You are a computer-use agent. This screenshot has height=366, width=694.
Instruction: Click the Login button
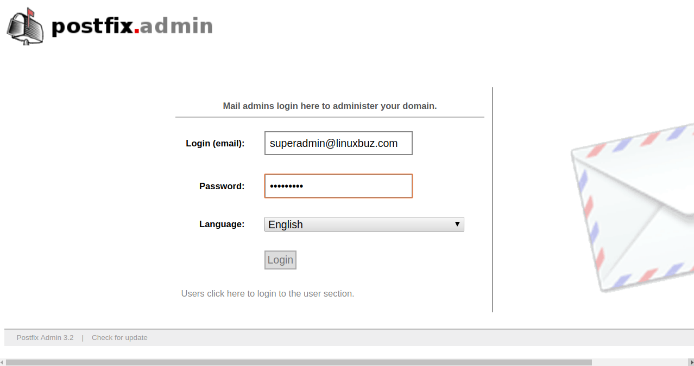pos(280,260)
